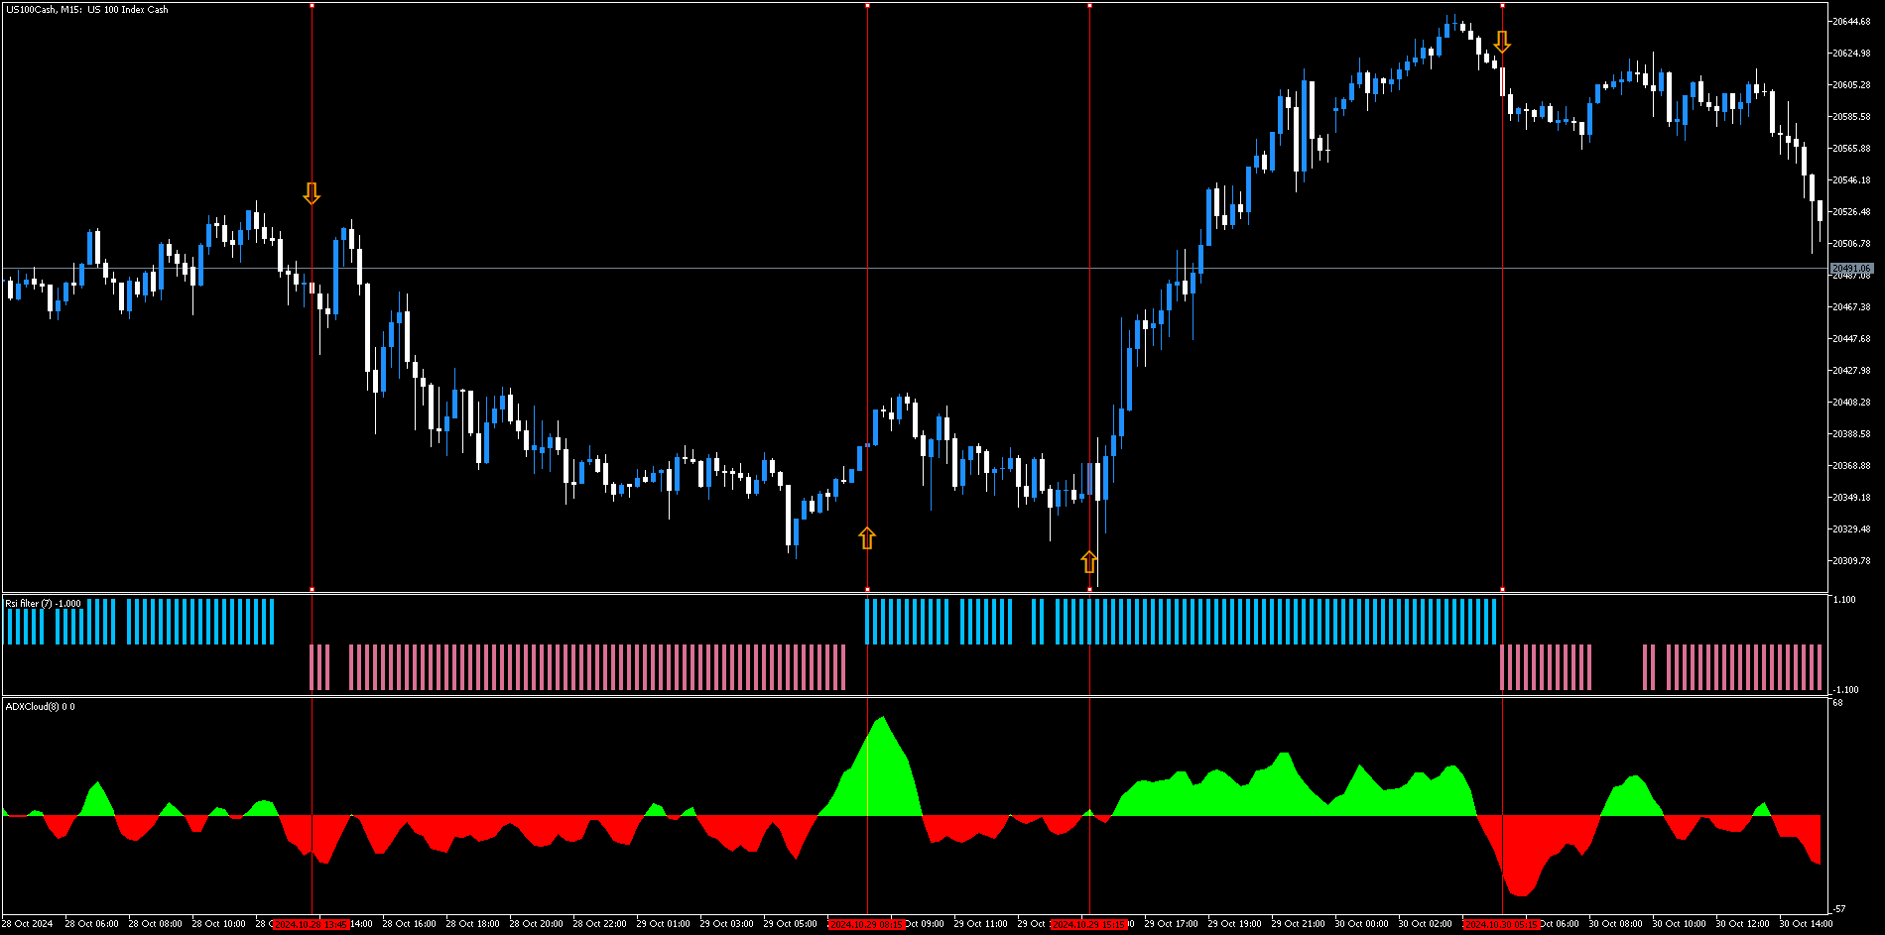Click the 30 Oct 00:00 time axis label
The height and width of the screenshot is (935, 1885).
click(1361, 924)
